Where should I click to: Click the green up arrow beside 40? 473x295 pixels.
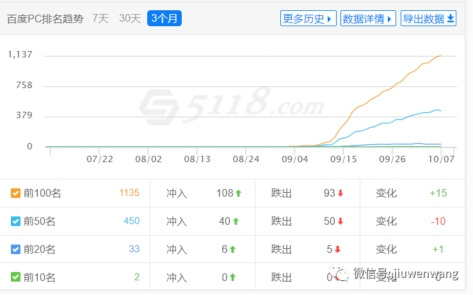[236, 222]
